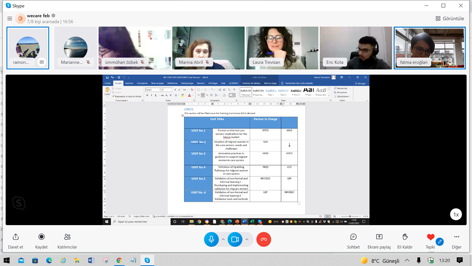
Task: Open the Sohbet chat panel
Action: pos(353,237)
